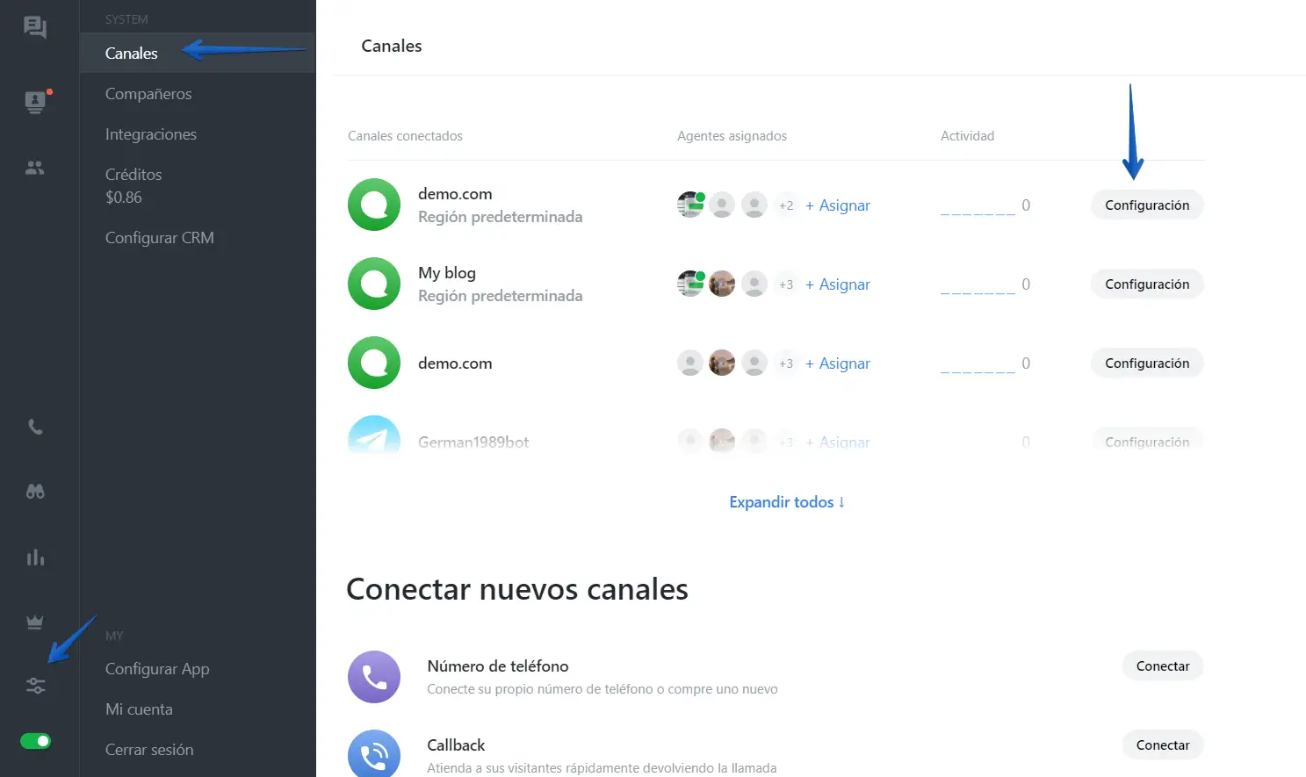
Task: Click the My blog green channel icon
Action: click(x=374, y=284)
